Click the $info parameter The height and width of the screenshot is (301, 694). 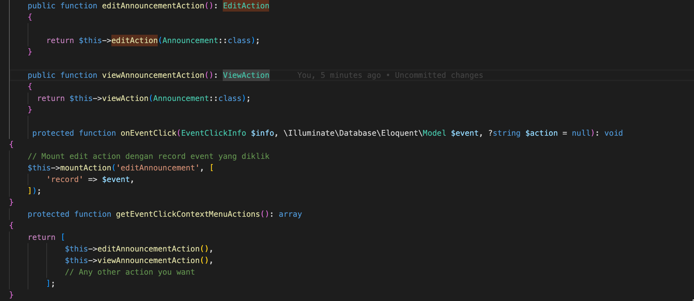262,133
